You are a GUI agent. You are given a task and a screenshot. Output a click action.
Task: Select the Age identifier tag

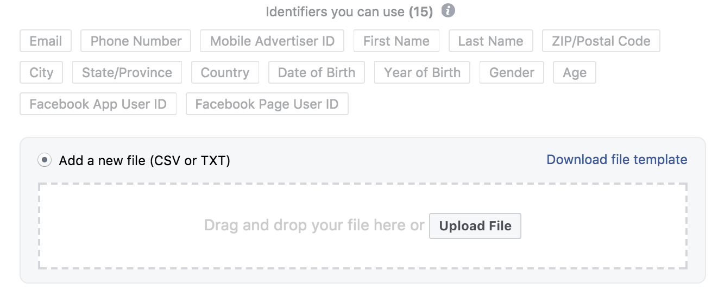click(x=575, y=72)
